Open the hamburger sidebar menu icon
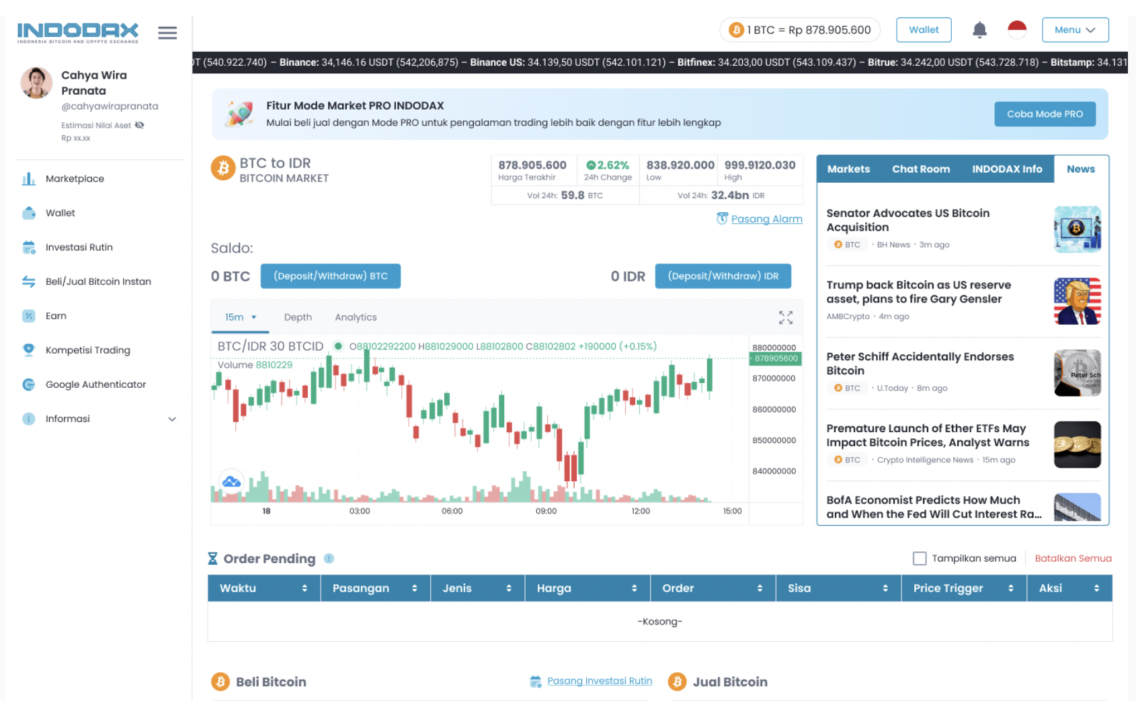 coord(167,32)
